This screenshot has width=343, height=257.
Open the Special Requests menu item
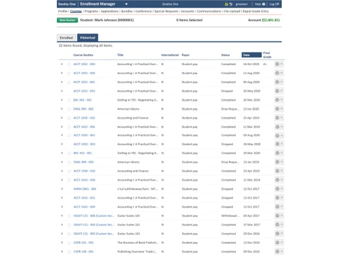pyautogui.click(x=166, y=11)
